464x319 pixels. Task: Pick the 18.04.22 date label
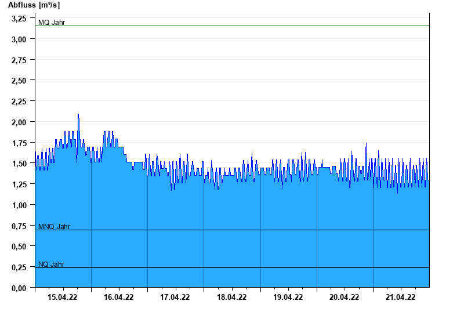coord(231,298)
